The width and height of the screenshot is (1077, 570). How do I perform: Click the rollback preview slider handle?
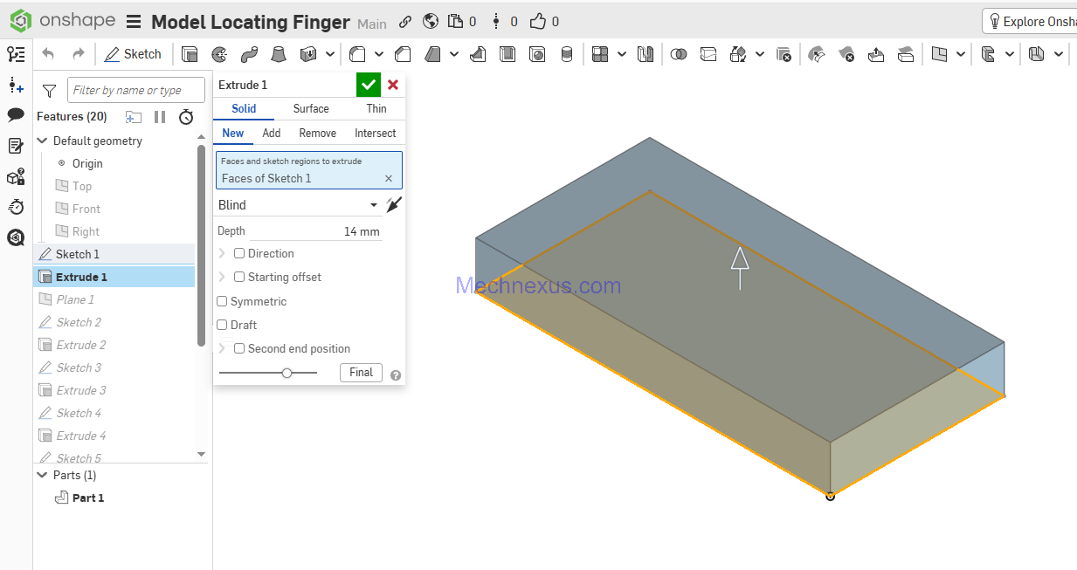click(287, 373)
